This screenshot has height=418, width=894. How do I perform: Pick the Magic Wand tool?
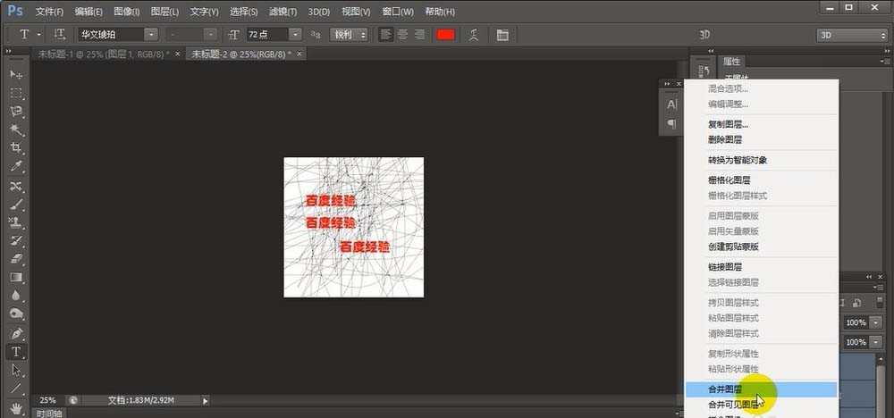16,130
